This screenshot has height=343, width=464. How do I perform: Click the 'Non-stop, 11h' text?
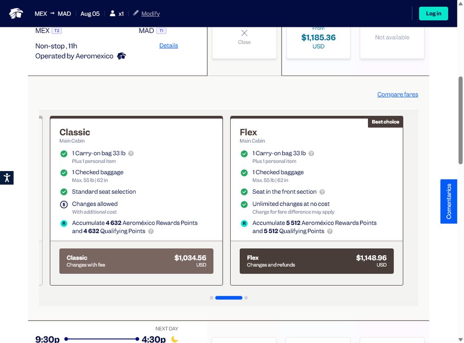point(56,46)
